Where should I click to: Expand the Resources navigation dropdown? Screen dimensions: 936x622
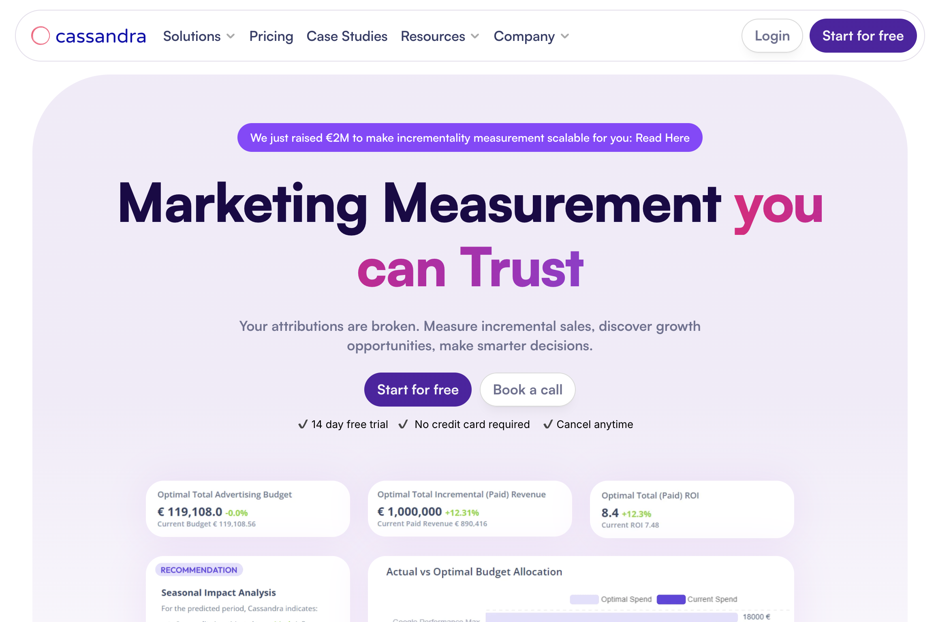(440, 36)
